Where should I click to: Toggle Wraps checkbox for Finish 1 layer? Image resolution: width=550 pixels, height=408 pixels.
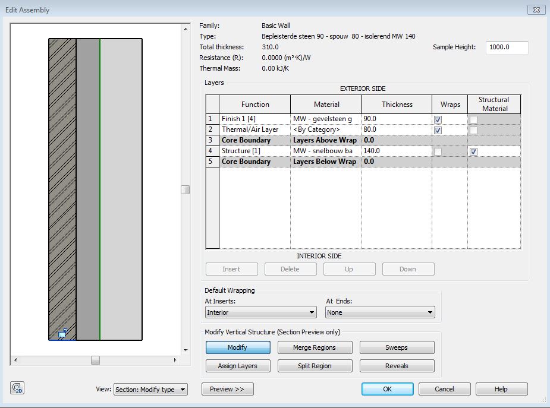[438, 119]
